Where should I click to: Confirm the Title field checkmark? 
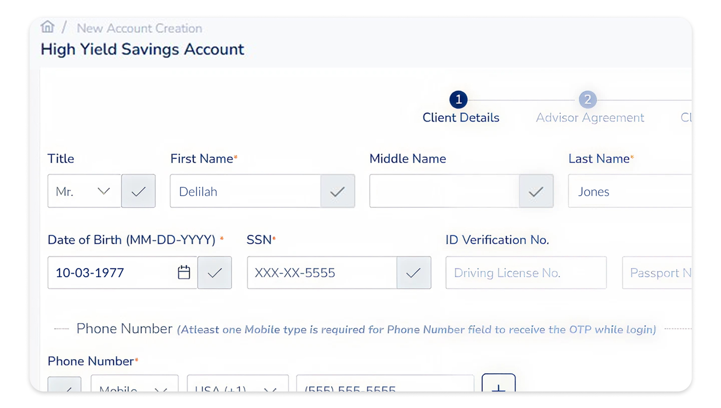coord(138,191)
